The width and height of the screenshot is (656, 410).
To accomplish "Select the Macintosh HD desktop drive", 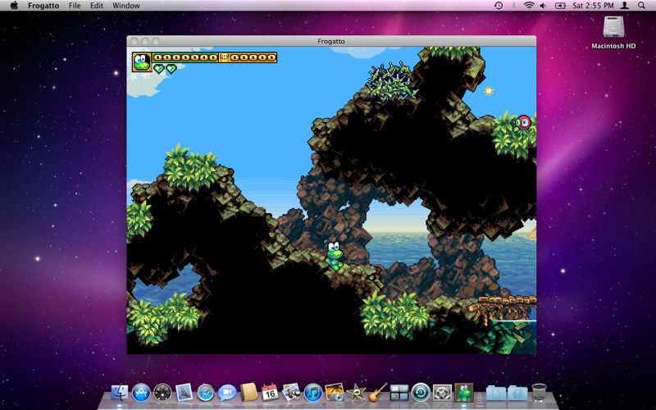I will pos(613,33).
